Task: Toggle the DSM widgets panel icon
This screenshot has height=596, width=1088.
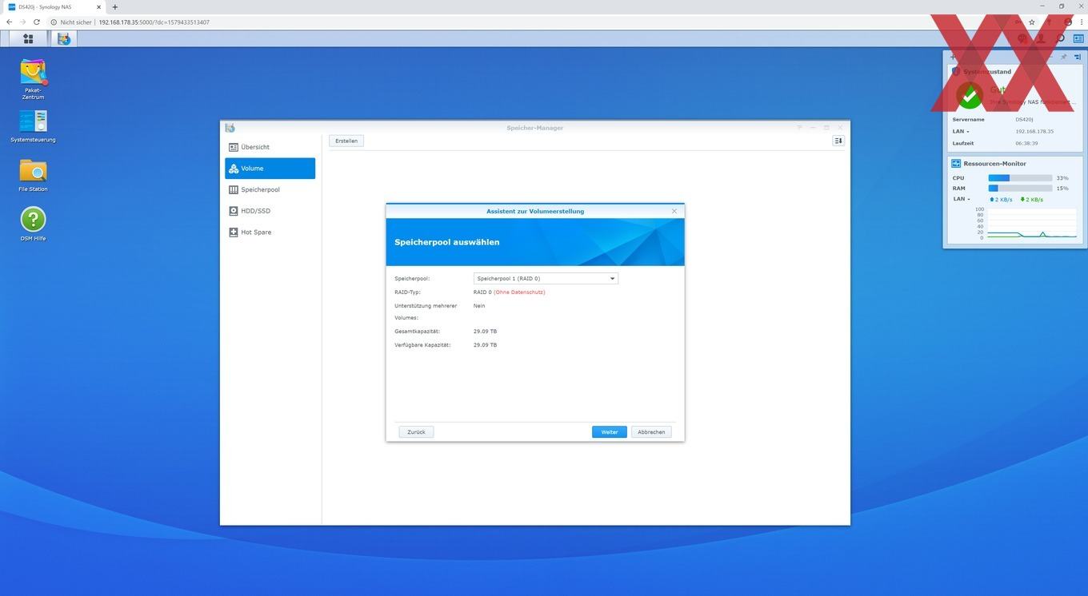Action: [1078, 38]
